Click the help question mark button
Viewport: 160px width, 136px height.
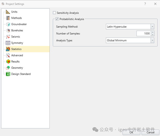[x=145, y=4]
